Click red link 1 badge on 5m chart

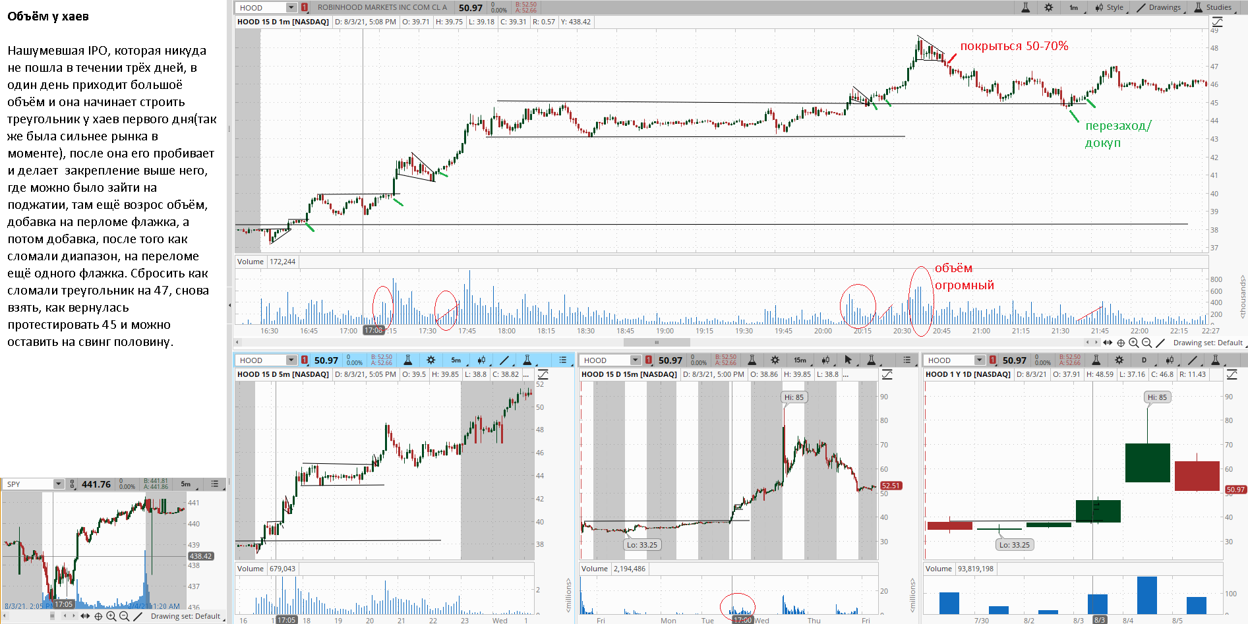pyautogui.click(x=305, y=360)
